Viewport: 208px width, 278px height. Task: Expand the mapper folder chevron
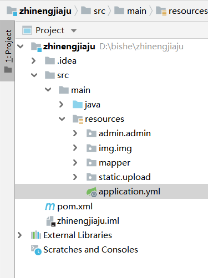point(75,163)
